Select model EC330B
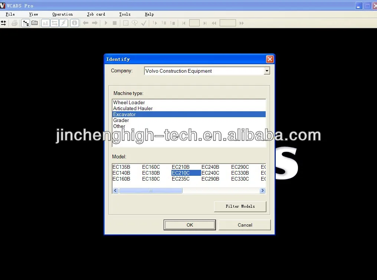The width and height of the screenshot is (377, 280). (240, 173)
